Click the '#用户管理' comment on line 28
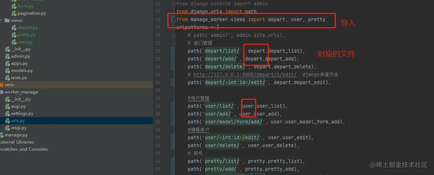434x175 pixels. tap(198, 98)
